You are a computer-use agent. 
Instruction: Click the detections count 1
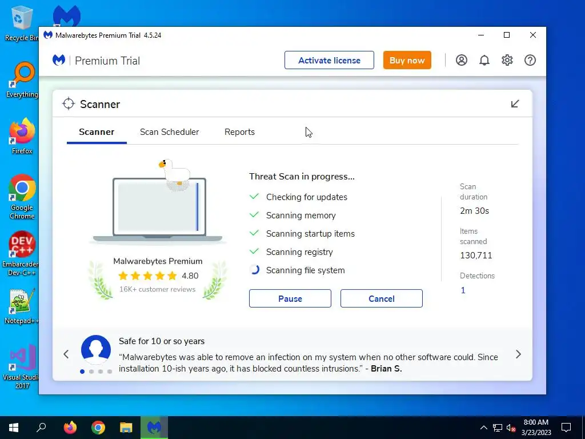point(463,290)
